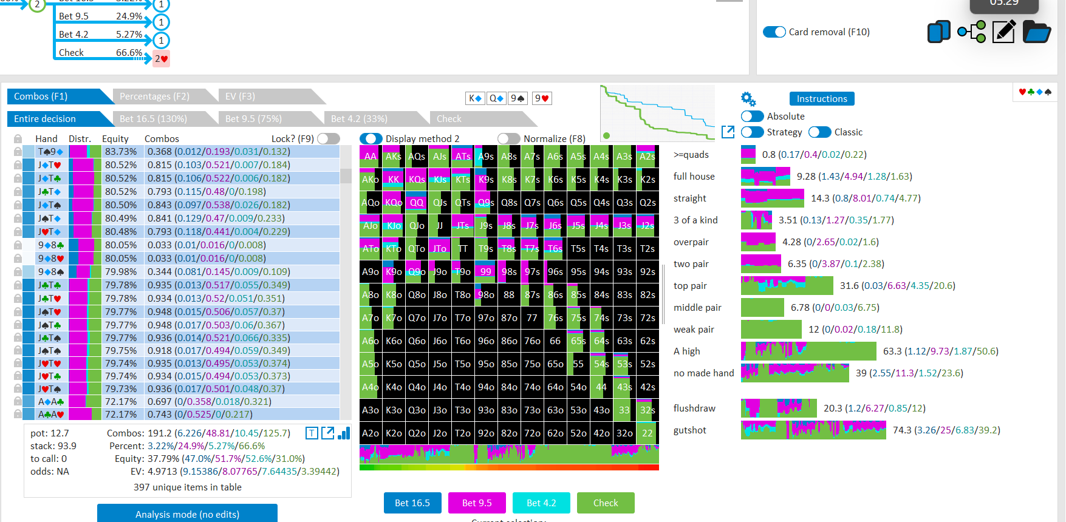Click the four card suits icon

pos(1035,92)
